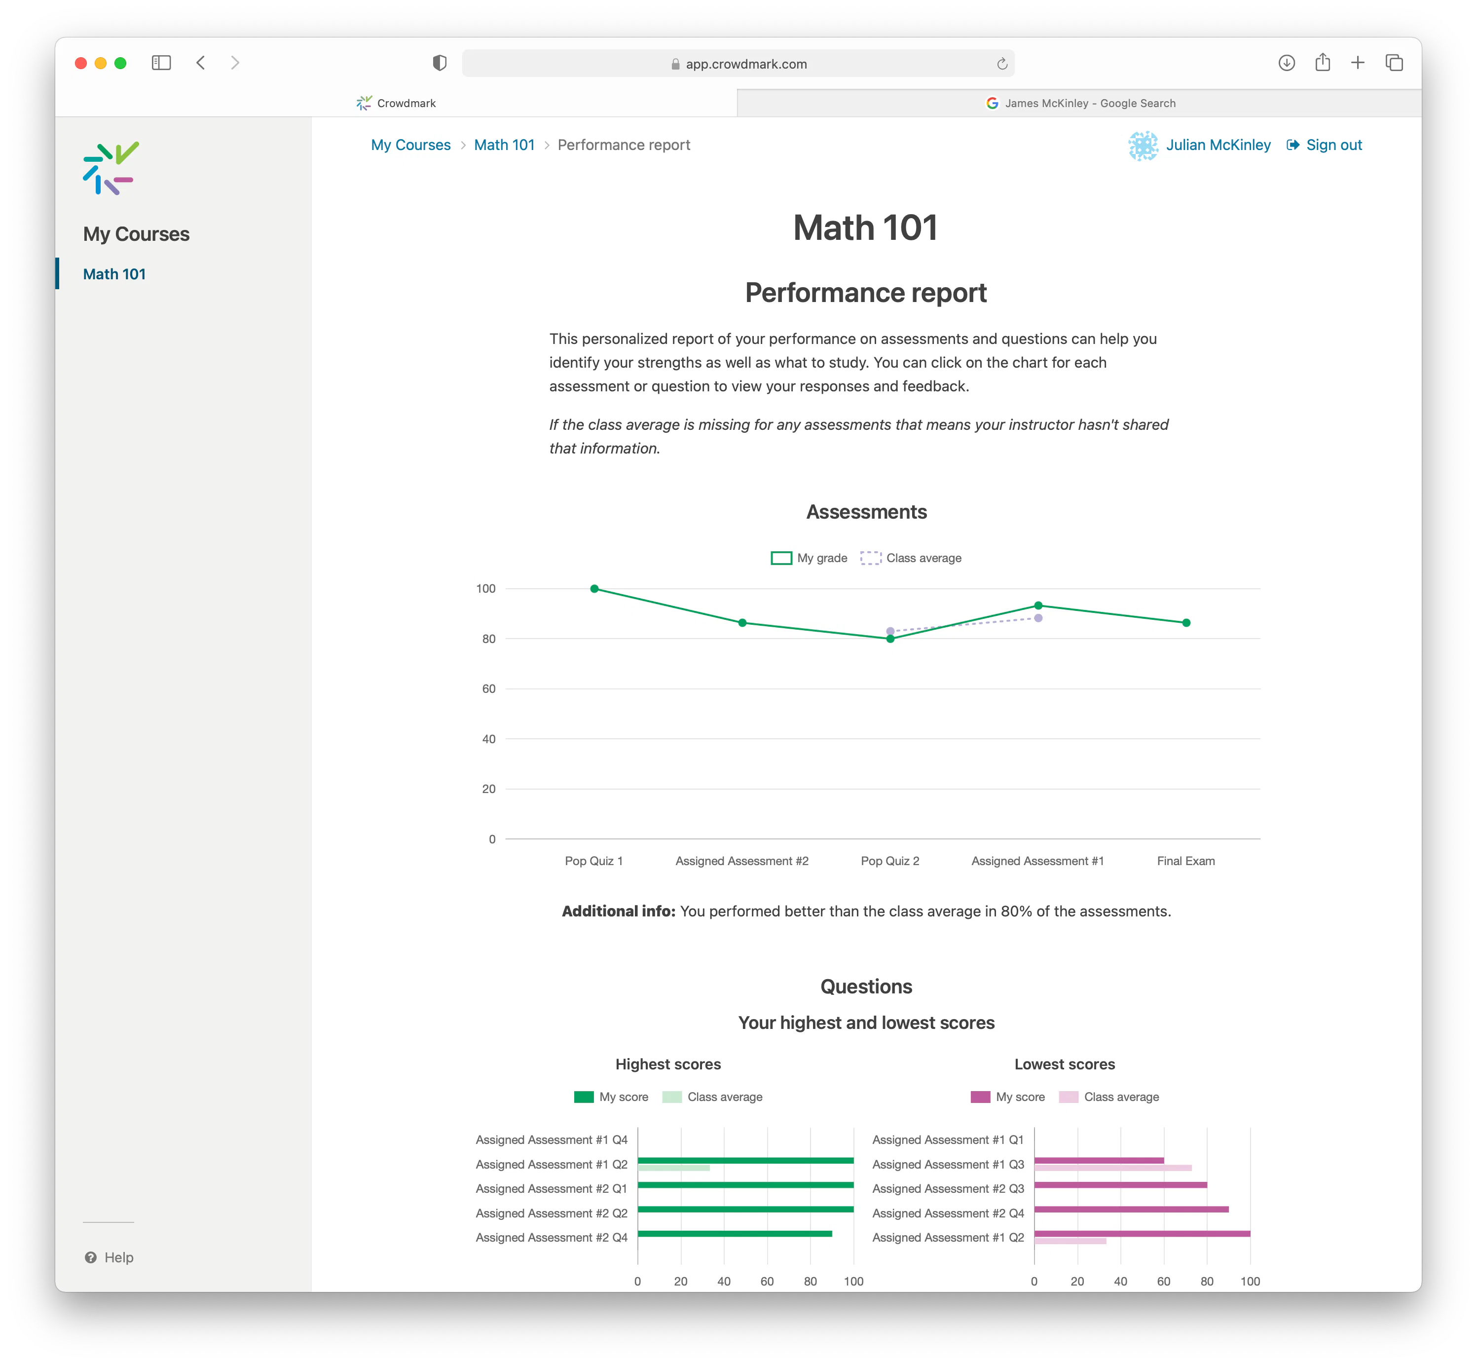Open My Courses breadcrumb link
This screenshot has height=1365, width=1477.
(410, 145)
